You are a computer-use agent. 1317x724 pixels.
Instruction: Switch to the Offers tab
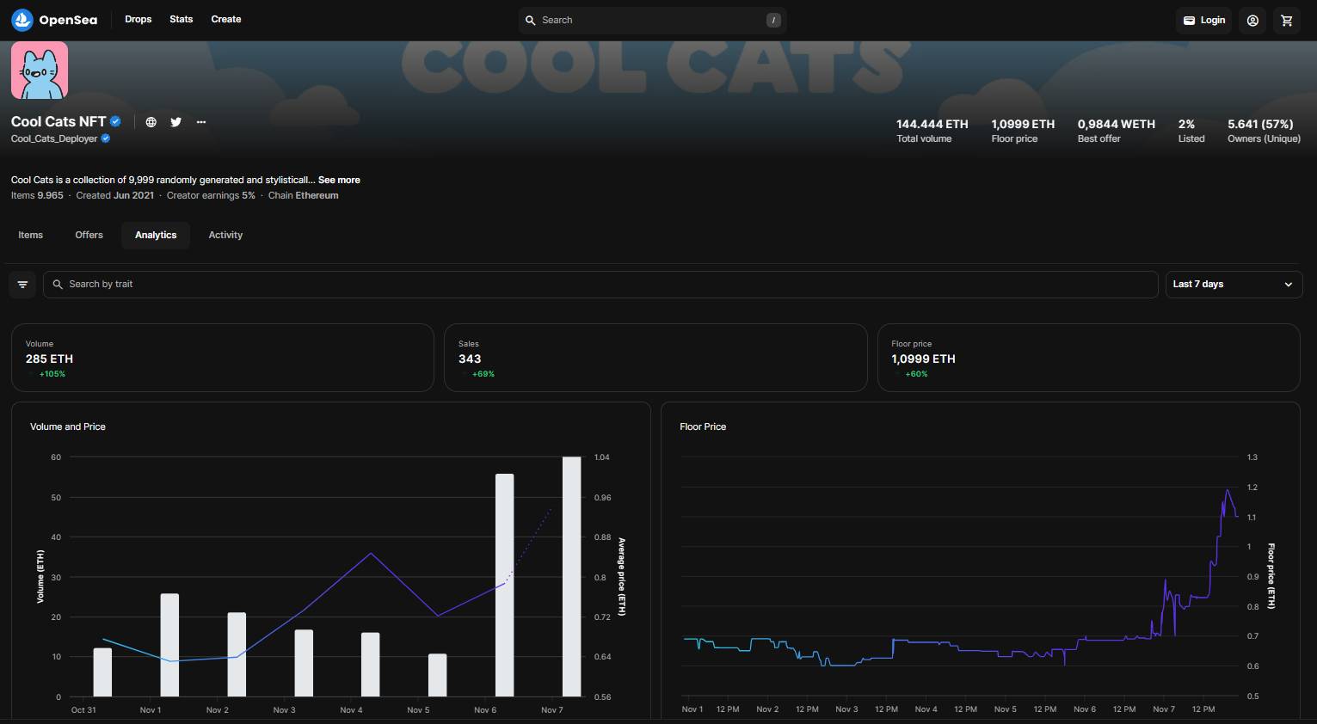tap(89, 235)
